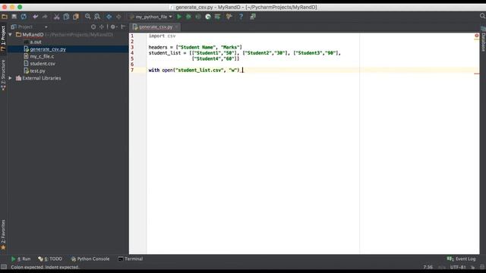Click the Copy icon in toolbar
Image resolution: width=486 pixels, height=273 pixels.
(x=66, y=17)
